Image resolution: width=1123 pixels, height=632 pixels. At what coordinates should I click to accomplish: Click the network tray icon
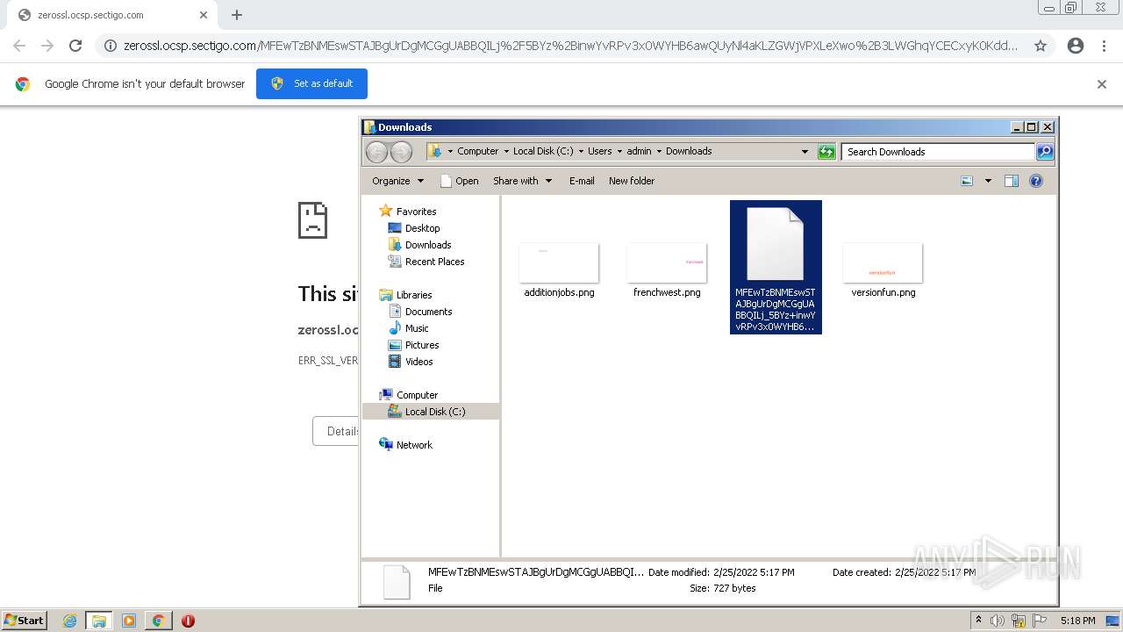tap(1019, 621)
